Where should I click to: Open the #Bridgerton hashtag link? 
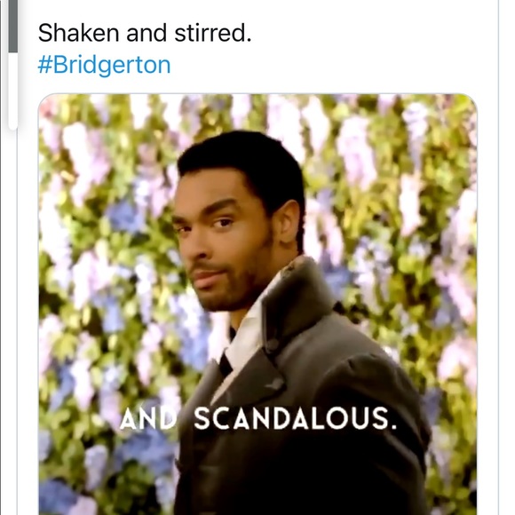click(104, 65)
